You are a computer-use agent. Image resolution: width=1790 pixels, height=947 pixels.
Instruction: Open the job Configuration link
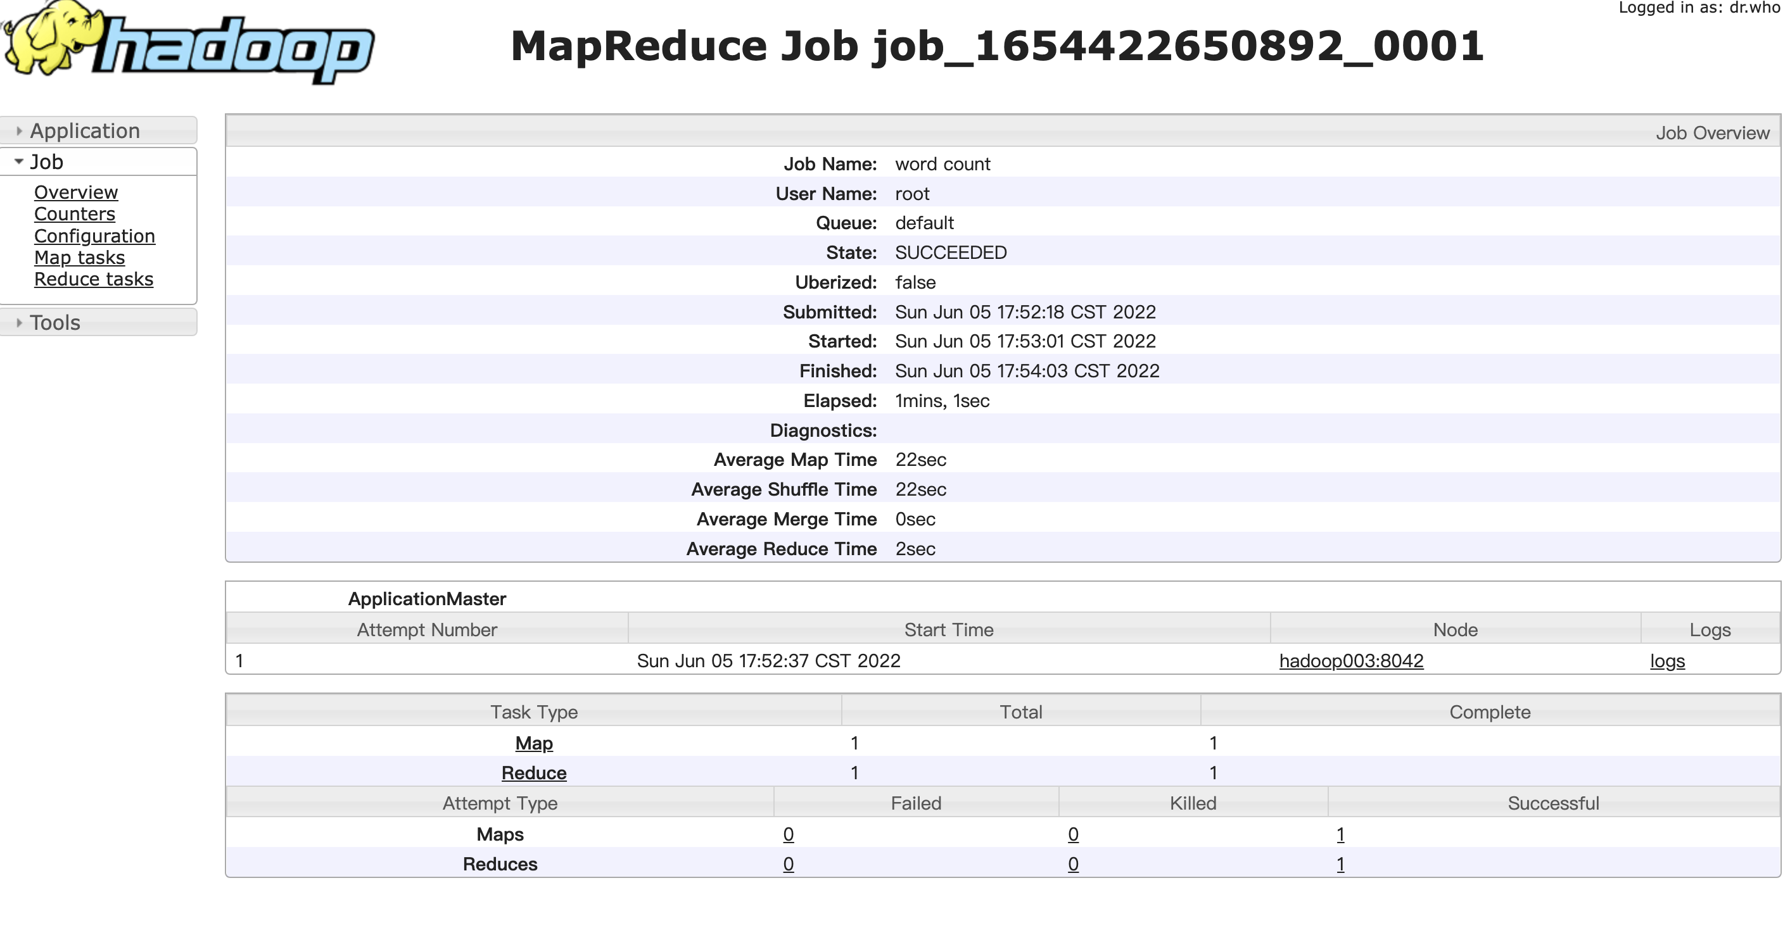(x=94, y=236)
